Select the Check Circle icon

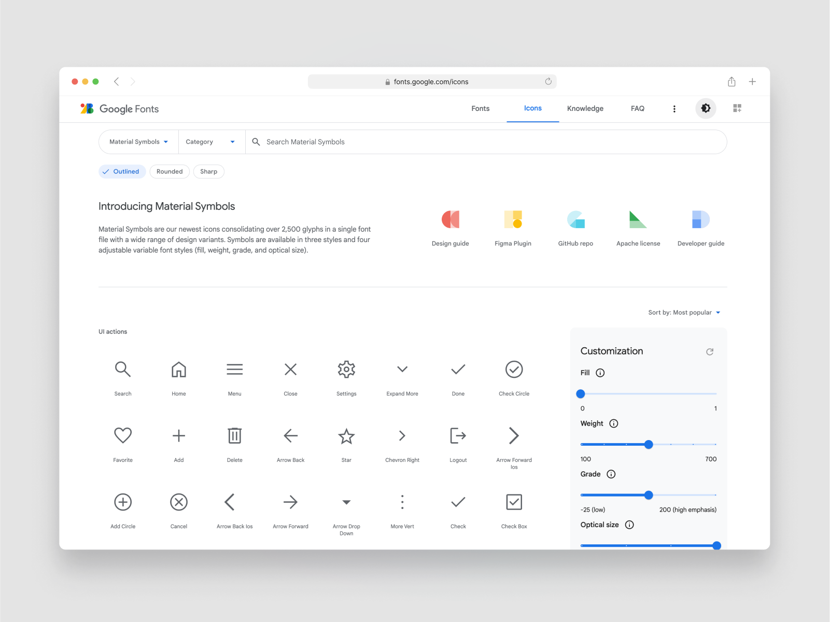(514, 369)
